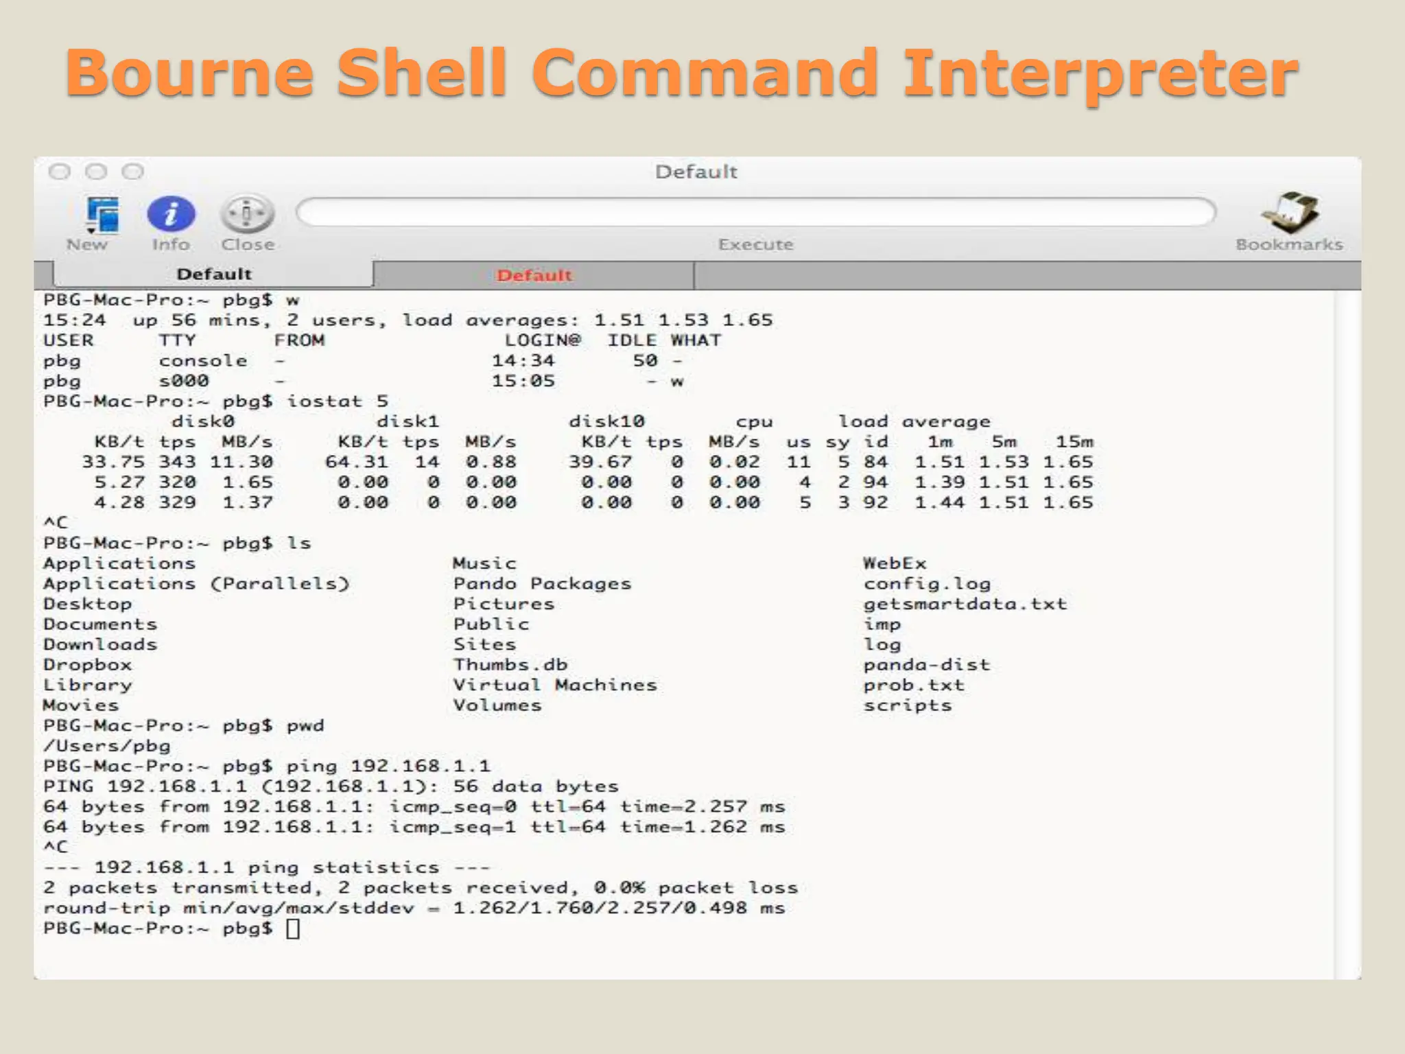This screenshot has height=1054, width=1405.
Task: Click 'Dropbox' in ls output
Action: point(87,665)
